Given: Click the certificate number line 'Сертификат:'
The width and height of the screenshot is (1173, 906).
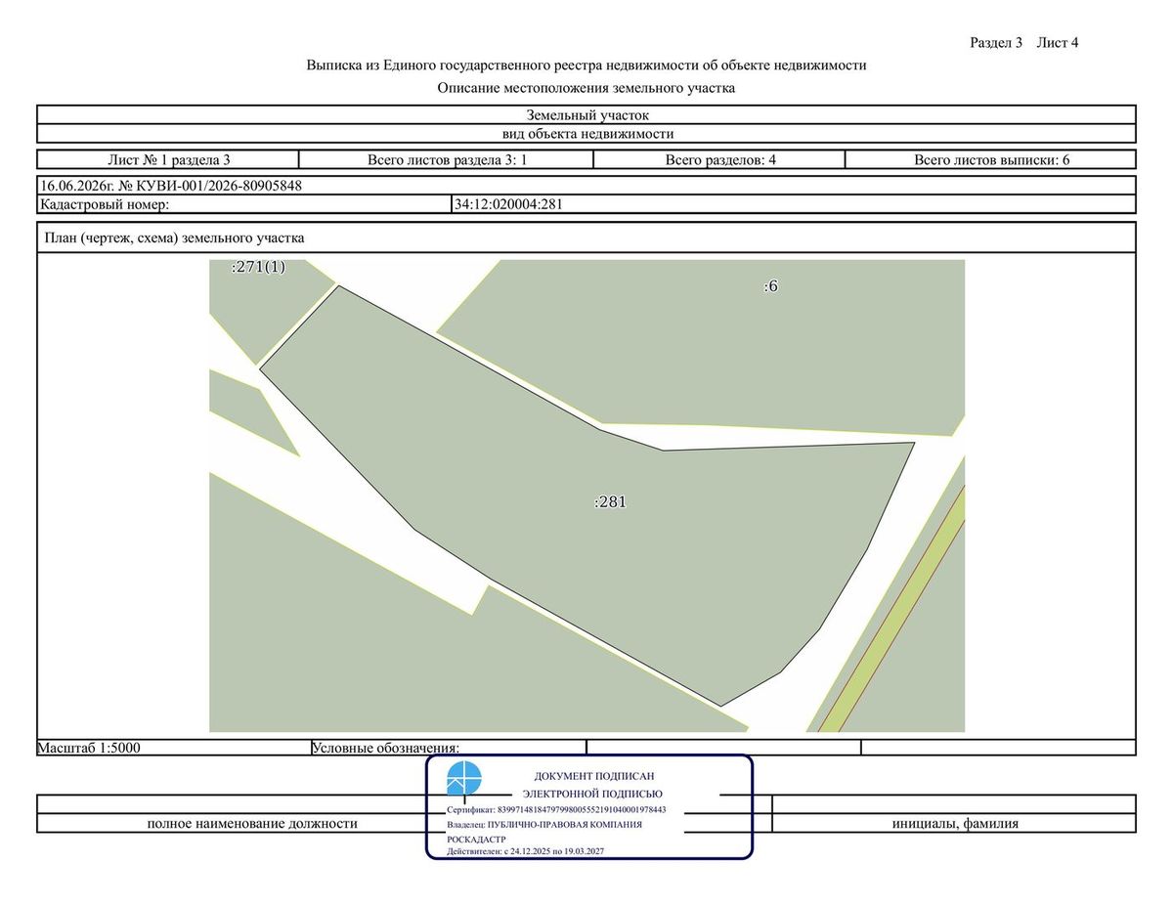Looking at the screenshot, I should coord(556,810).
